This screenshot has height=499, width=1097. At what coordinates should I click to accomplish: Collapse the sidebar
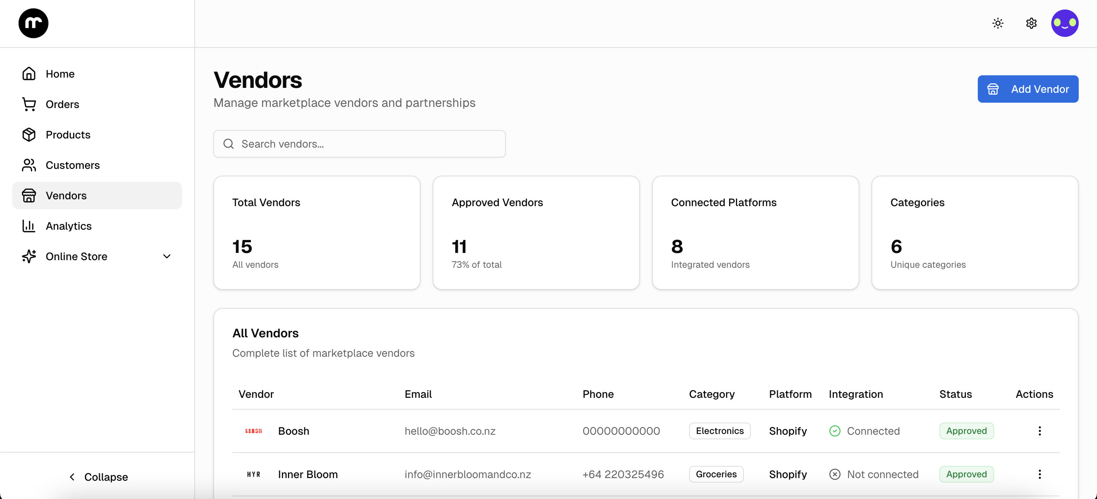[x=99, y=477]
